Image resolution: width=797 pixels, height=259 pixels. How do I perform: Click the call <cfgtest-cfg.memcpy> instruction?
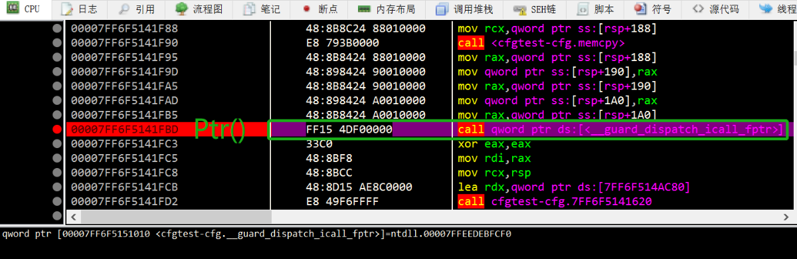[541, 43]
